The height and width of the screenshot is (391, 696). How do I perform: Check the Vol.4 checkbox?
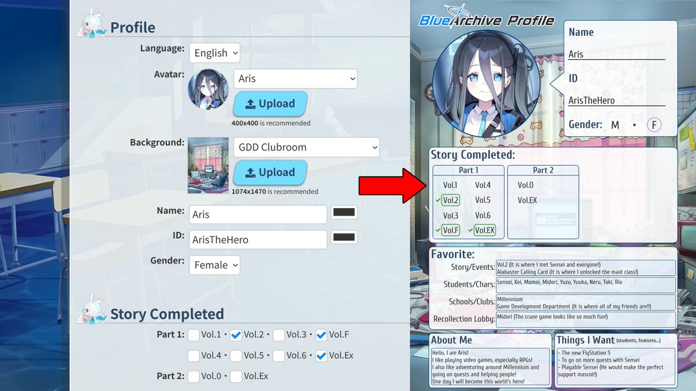(x=194, y=356)
